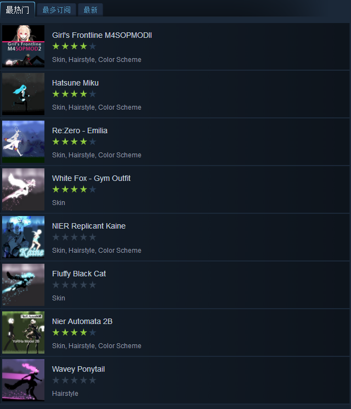Open the Nier Automata 2B thumbnail
Screen dimensions: 351x409
pyautogui.click(x=23, y=333)
